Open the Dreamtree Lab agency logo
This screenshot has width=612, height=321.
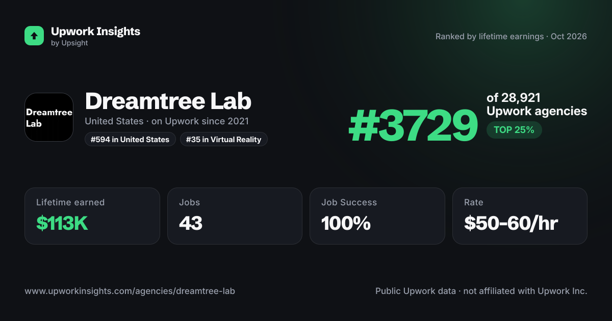click(49, 117)
